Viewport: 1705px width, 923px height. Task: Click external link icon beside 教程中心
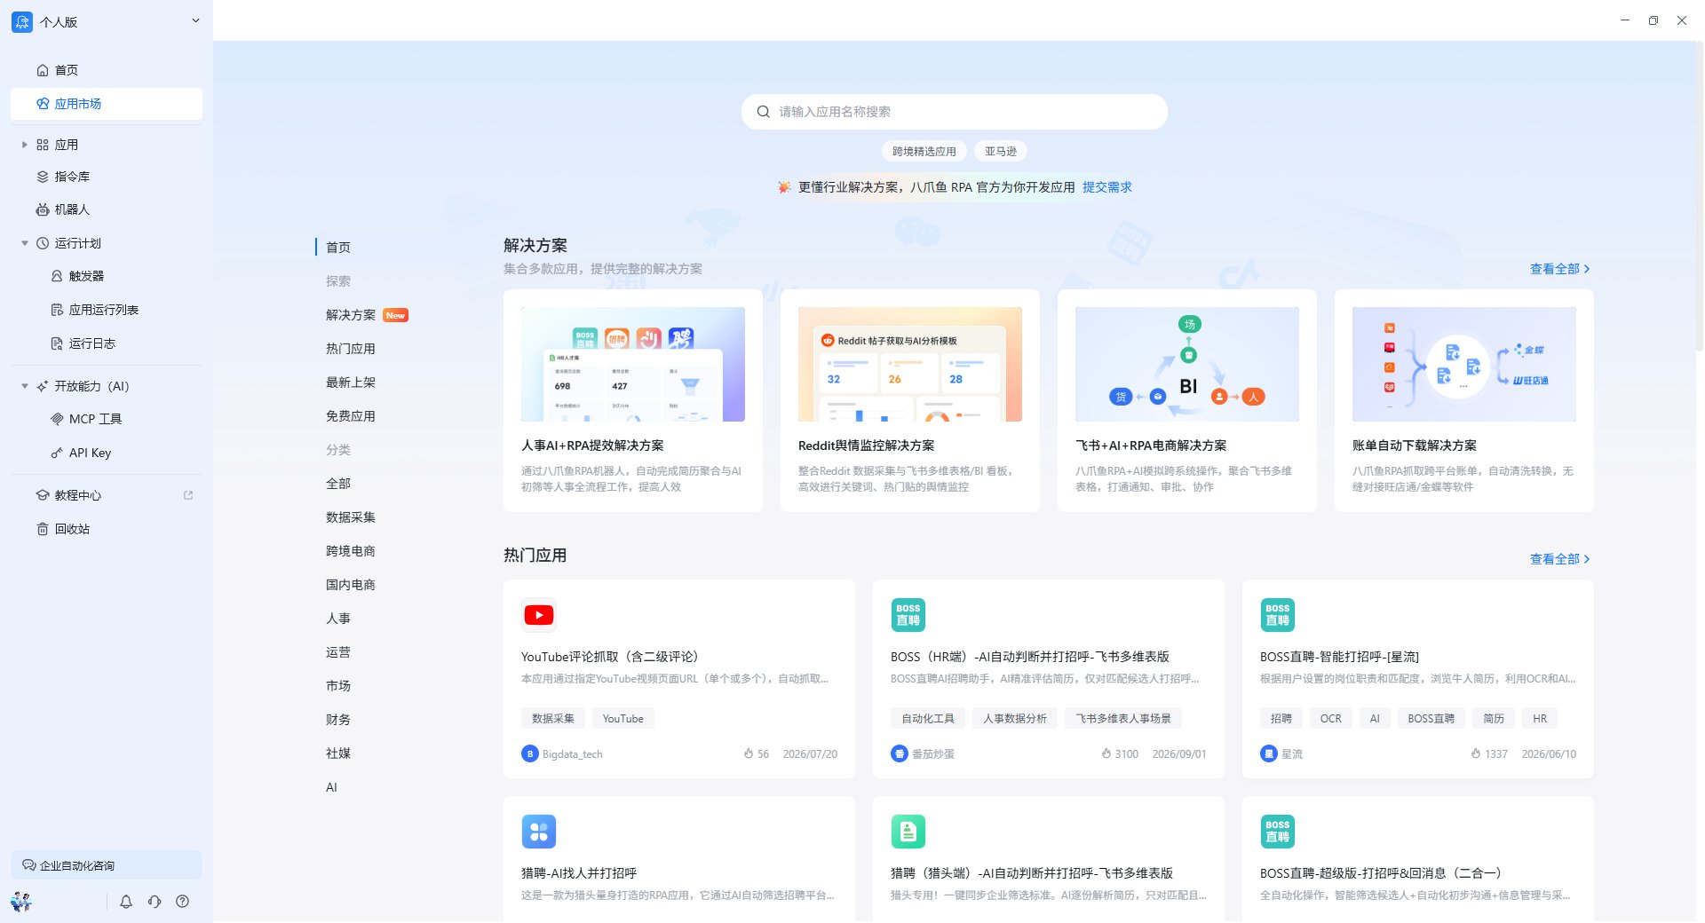[x=188, y=495]
